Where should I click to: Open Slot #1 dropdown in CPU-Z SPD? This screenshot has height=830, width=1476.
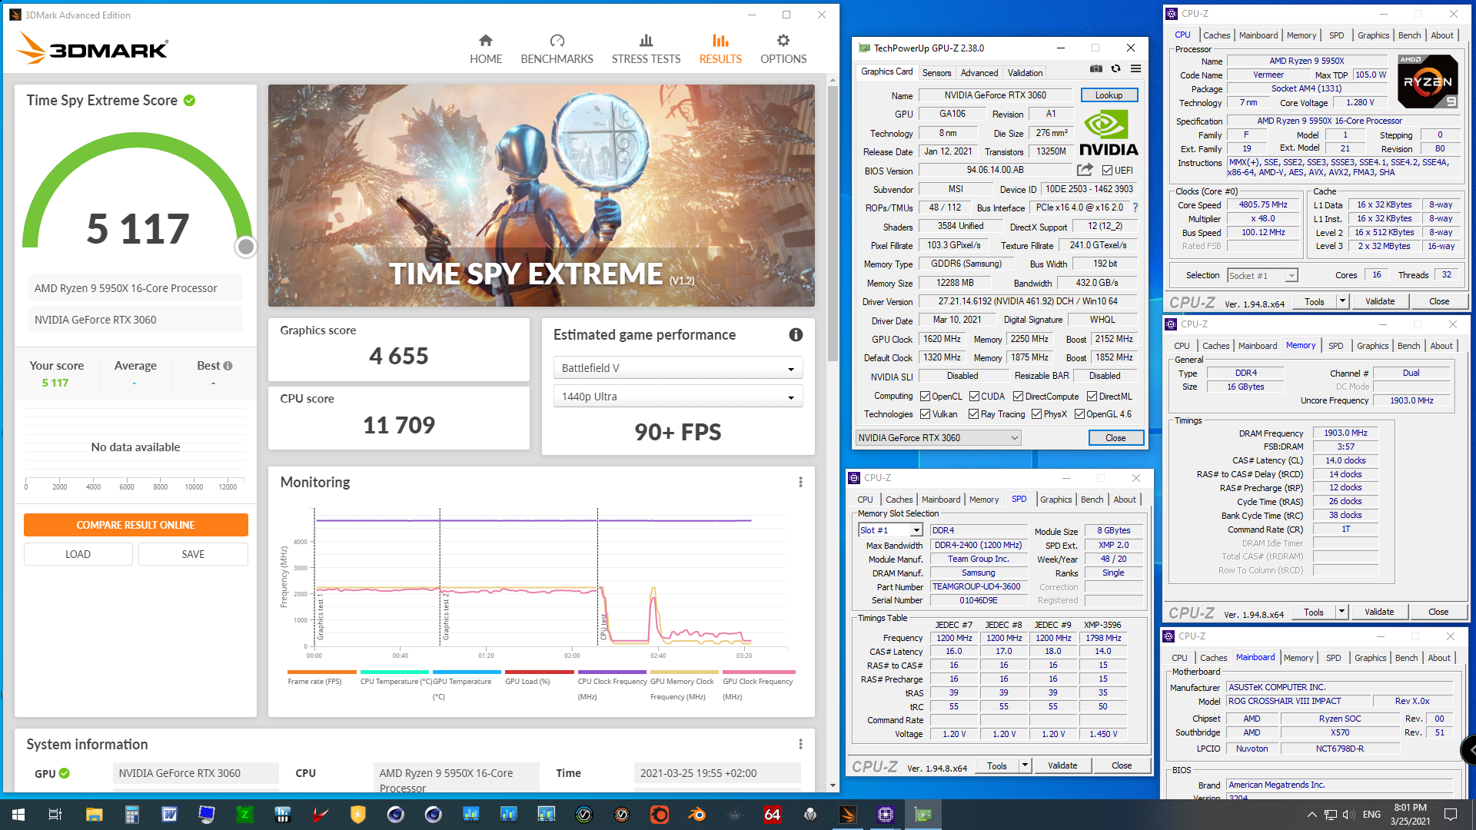[x=890, y=530]
